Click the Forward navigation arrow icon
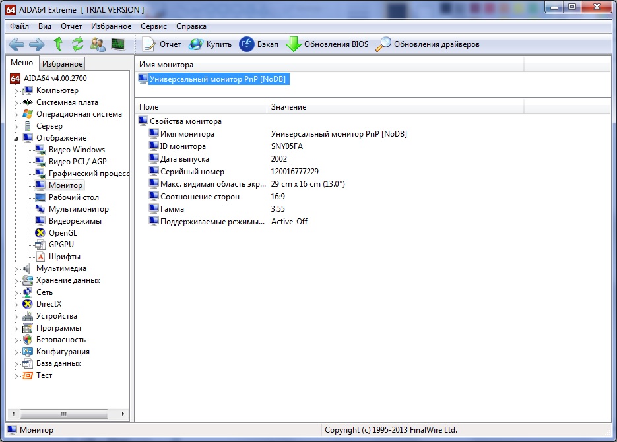The image size is (617, 442). click(x=37, y=44)
